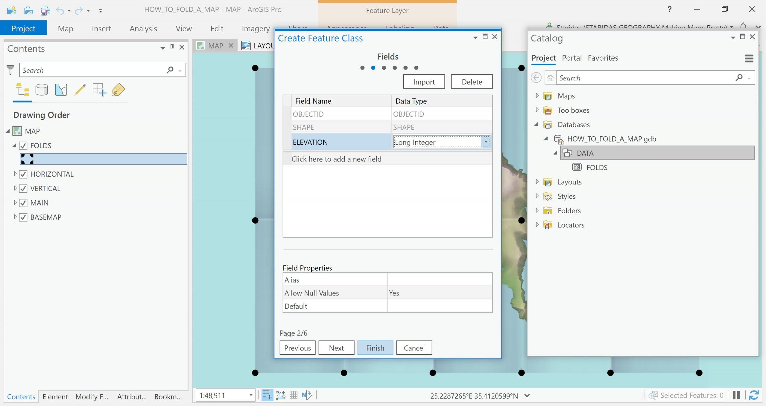This screenshot has height=406, width=766.
Task: Expand the Toolboxes node in Catalog
Action: pyautogui.click(x=537, y=110)
